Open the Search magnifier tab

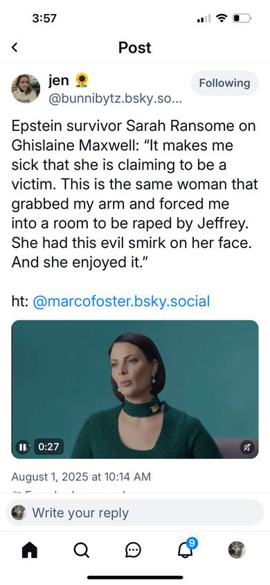pos(81,550)
